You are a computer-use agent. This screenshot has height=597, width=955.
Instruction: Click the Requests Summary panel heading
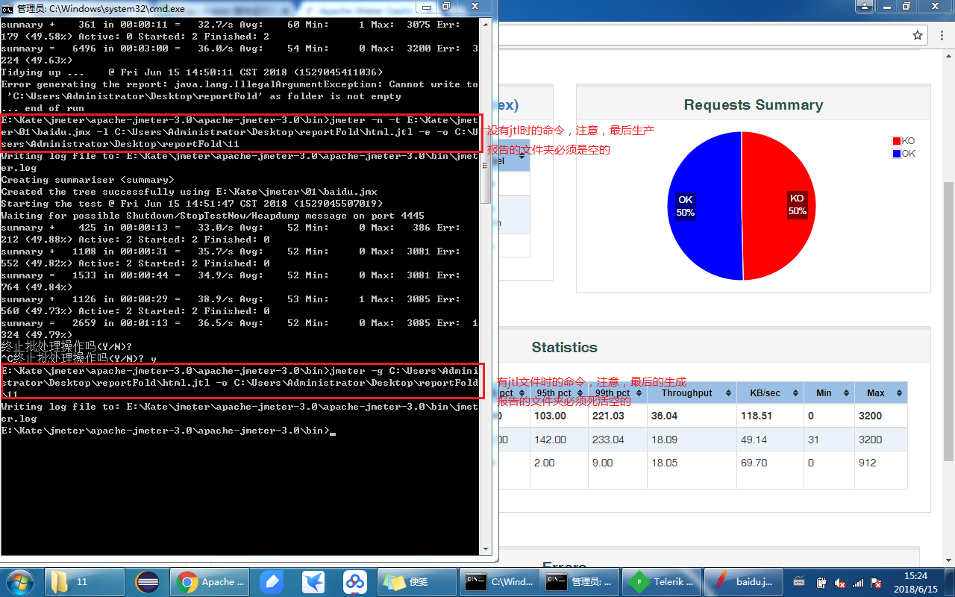pos(753,105)
